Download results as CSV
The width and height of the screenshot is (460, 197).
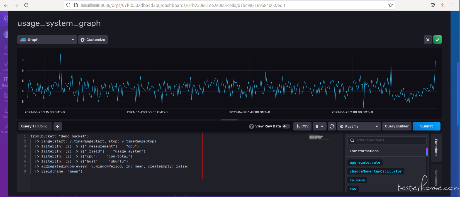(x=302, y=126)
